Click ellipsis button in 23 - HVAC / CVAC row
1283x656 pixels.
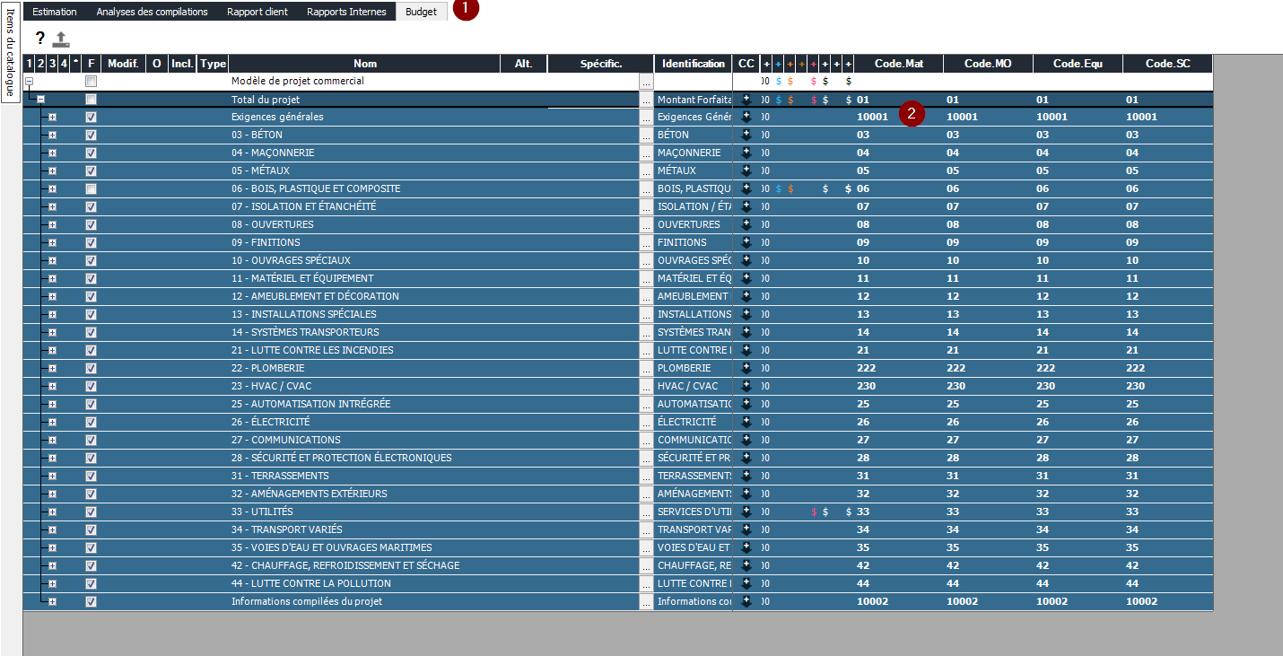[646, 386]
